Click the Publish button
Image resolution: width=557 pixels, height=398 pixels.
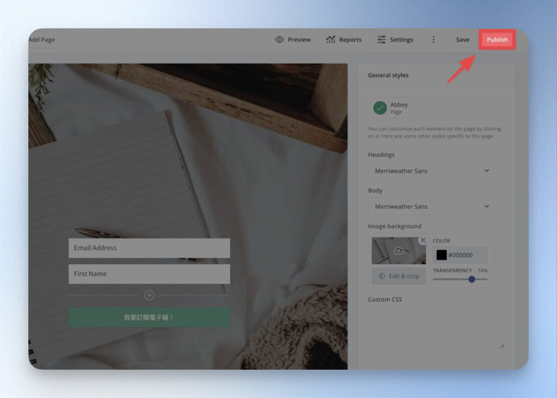[x=497, y=39]
